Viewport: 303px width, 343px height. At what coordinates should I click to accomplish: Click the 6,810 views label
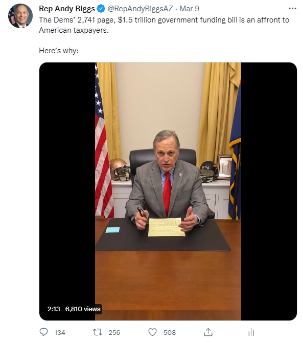(83, 309)
